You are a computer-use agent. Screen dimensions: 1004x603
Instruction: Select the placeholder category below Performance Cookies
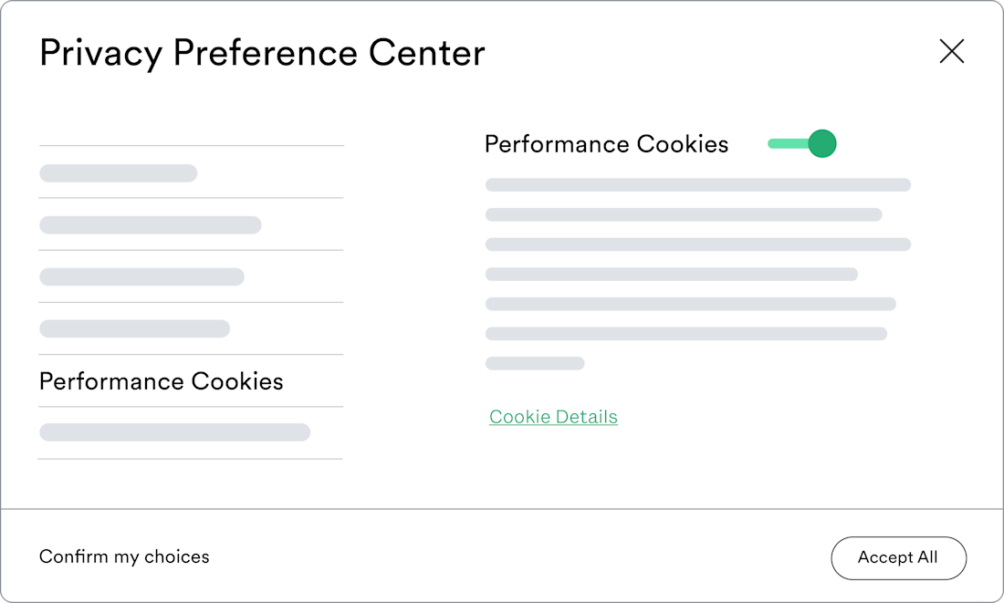point(175,432)
